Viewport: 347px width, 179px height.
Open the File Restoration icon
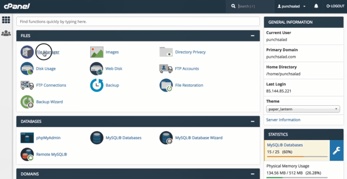(166, 85)
